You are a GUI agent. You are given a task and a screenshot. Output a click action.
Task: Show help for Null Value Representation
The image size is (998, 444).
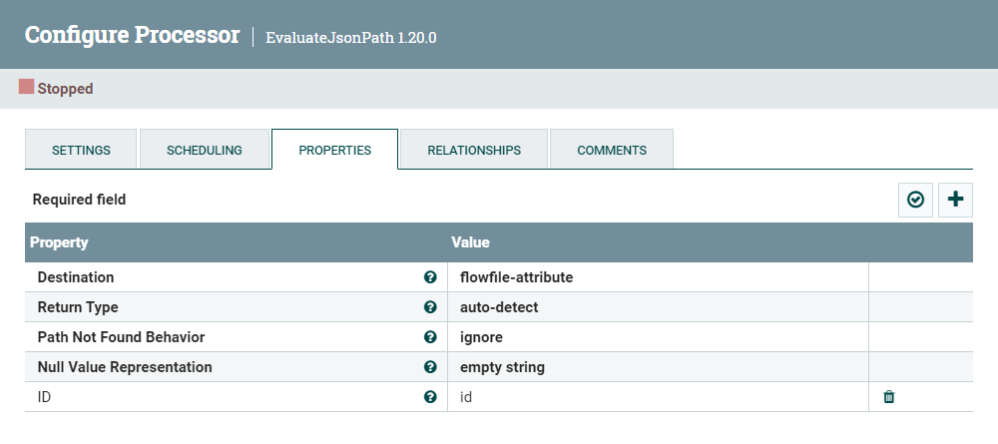(430, 367)
